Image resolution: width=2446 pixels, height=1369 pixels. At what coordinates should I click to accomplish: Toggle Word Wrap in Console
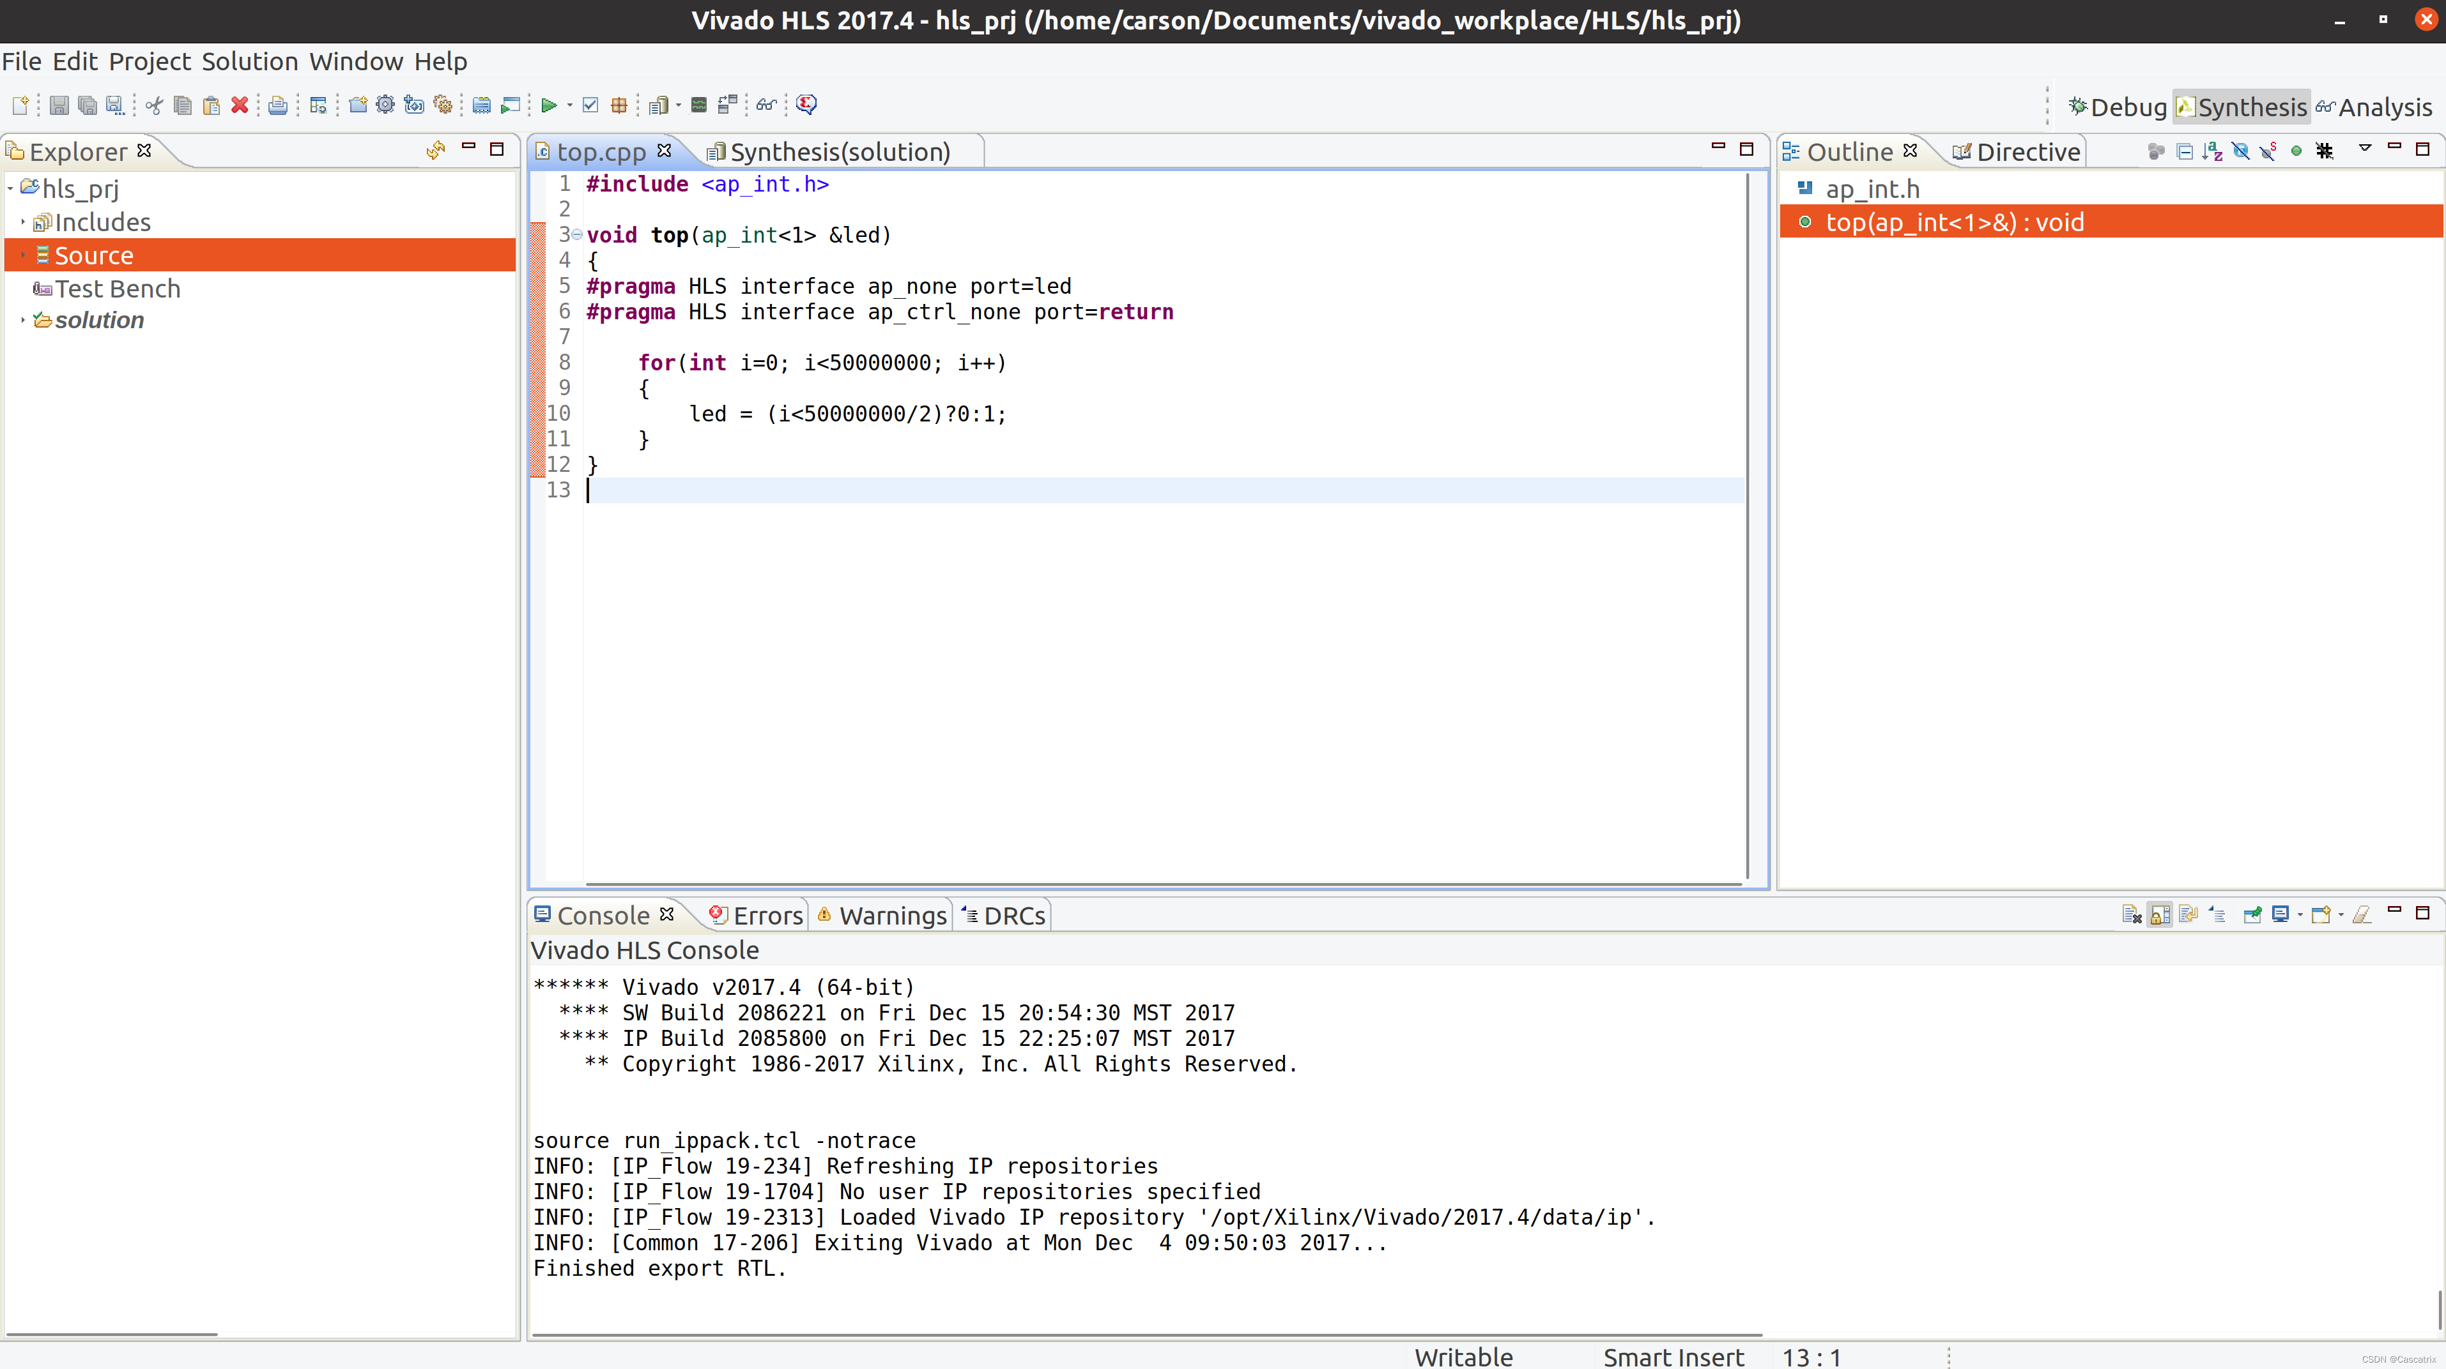(x=2188, y=914)
